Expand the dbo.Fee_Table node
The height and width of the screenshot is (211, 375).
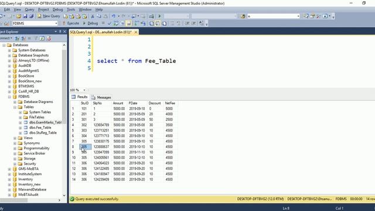(x=21, y=128)
